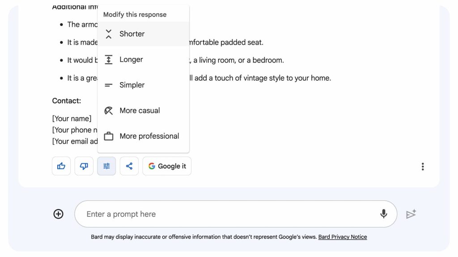
Task: Toggle the modify response tune icon
Action: 106,166
